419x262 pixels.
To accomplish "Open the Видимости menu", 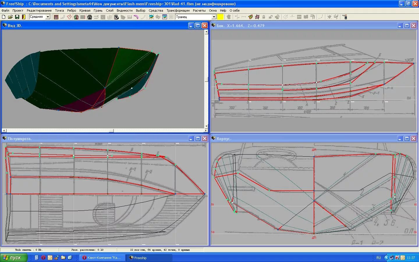I will 125,10.
